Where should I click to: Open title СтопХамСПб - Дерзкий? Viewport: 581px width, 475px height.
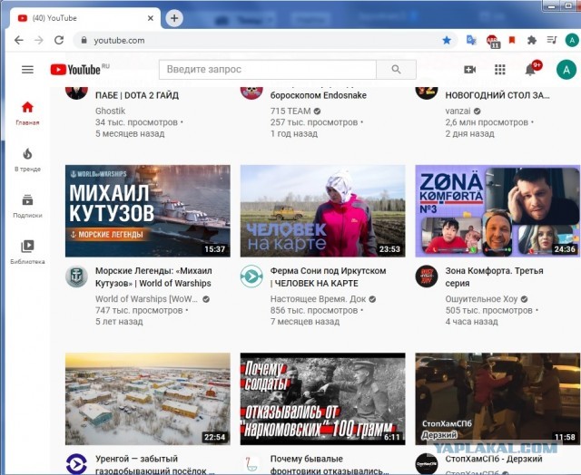(x=494, y=459)
